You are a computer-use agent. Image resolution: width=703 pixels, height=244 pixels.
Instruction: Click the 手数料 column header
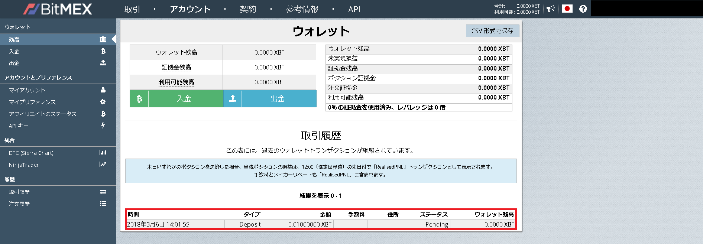[356, 214]
